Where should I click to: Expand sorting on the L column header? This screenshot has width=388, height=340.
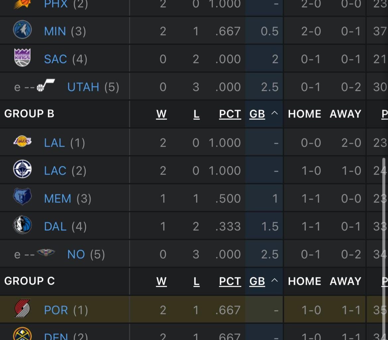[196, 114]
